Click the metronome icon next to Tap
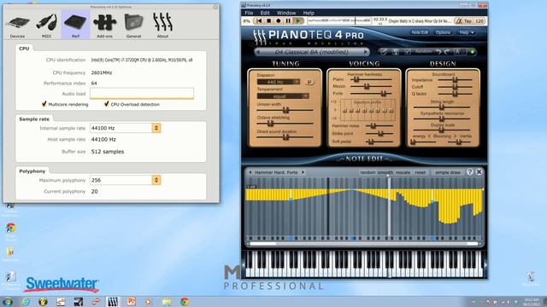547x307 pixels. point(459,21)
